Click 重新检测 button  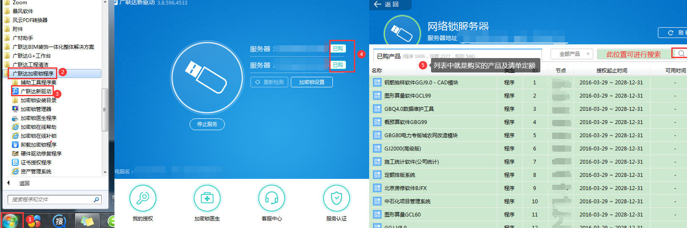click(x=270, y=82)
